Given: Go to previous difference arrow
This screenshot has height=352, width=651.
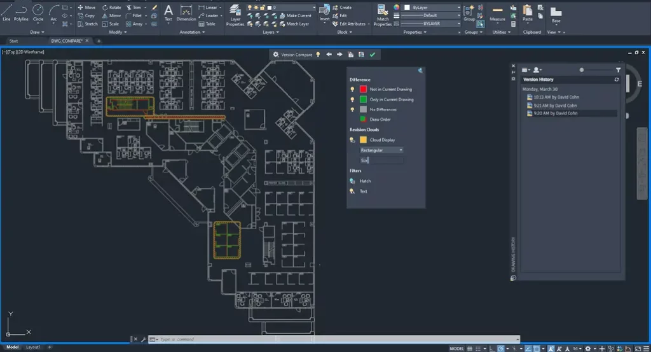Looking at the screenshot, I should (329, 55).
